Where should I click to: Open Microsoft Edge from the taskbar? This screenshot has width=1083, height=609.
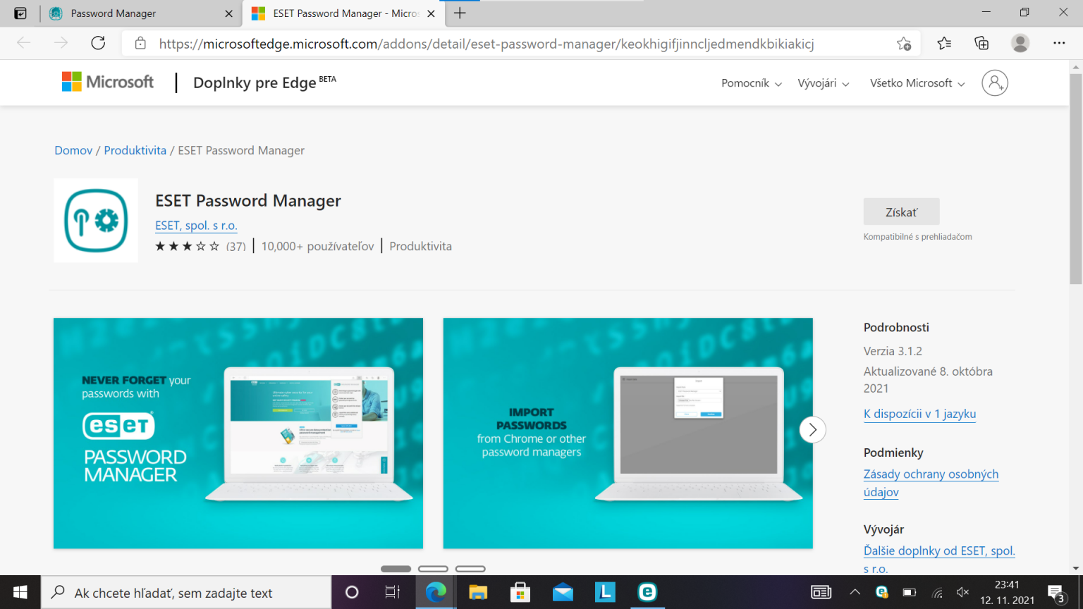pos(436,592)
